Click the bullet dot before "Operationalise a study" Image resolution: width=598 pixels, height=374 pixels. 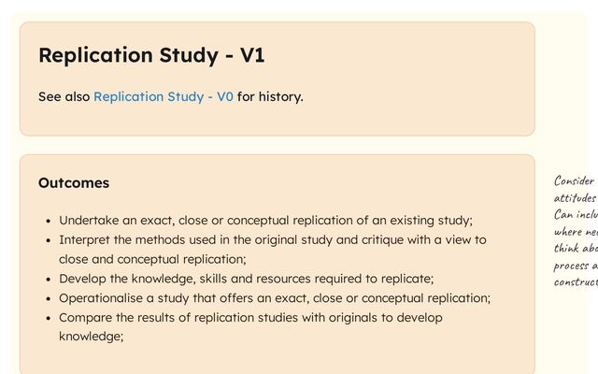pos(48,299)
